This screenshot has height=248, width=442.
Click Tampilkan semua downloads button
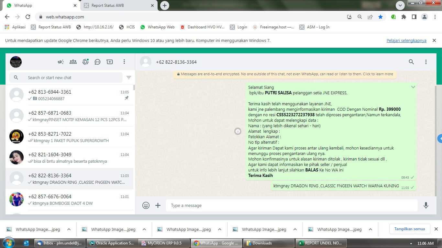click(x=410, y=229)
